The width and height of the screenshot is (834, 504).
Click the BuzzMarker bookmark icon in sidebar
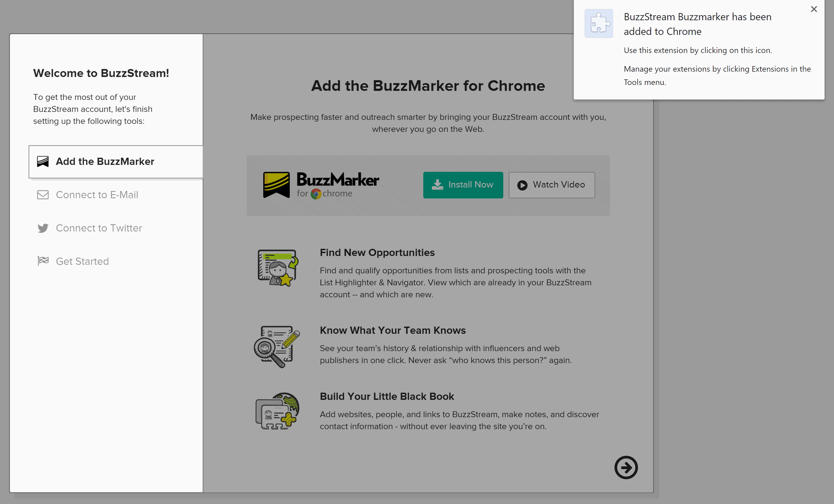click(43, 162)
